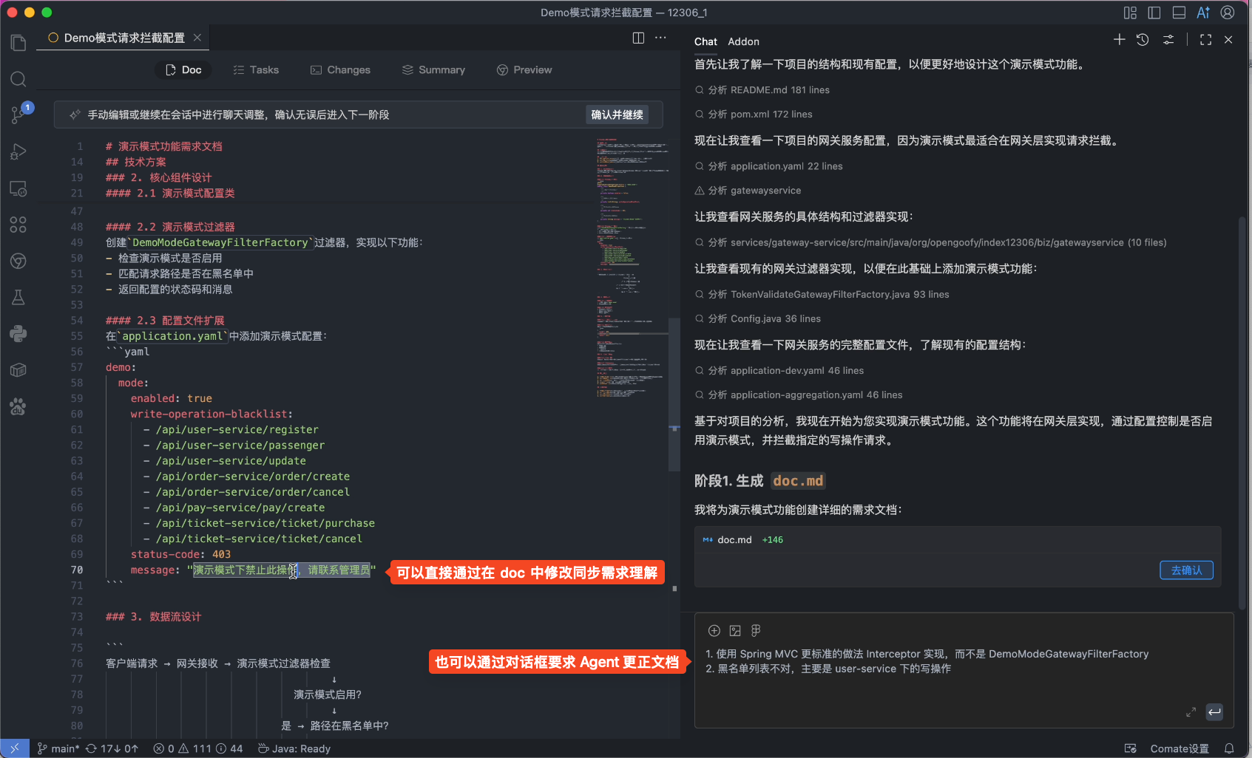Click the command icon in chat input toolbar
The image size is (1252, 758).
[756, 630]
